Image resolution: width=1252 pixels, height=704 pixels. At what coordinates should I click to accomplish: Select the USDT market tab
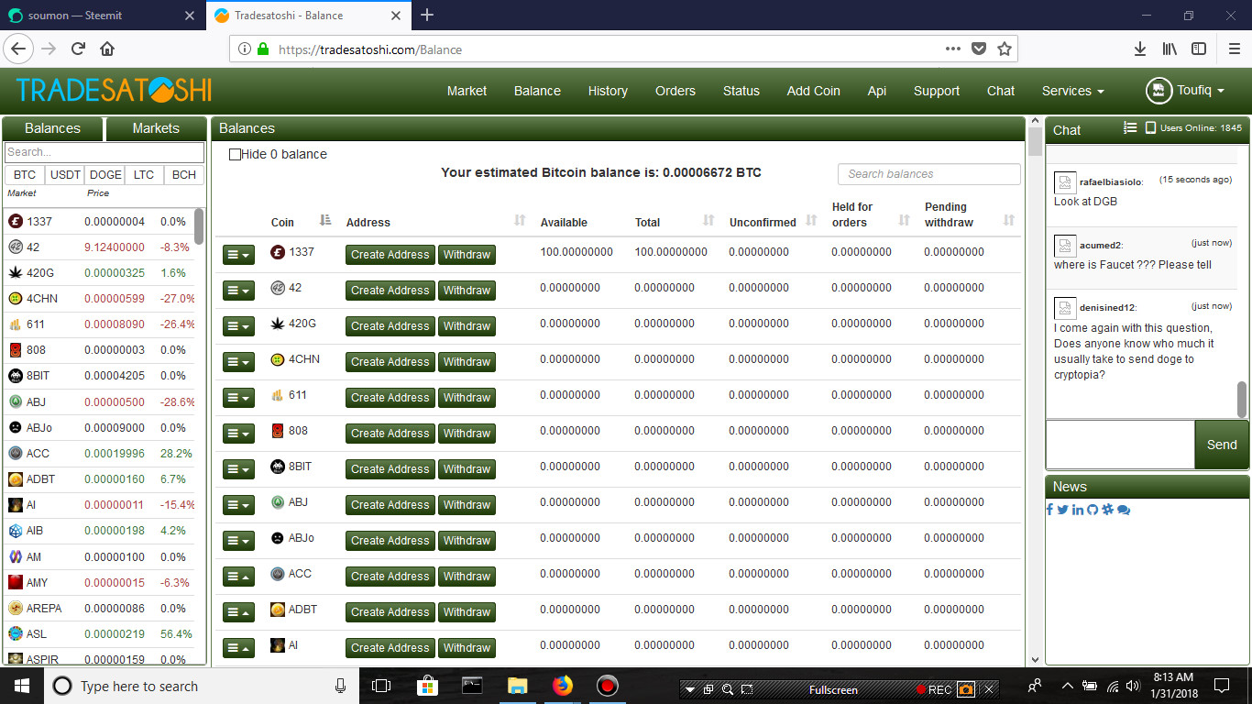click(65, 174)
